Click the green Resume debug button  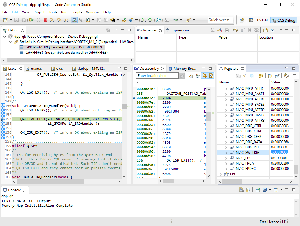point(31,20)
